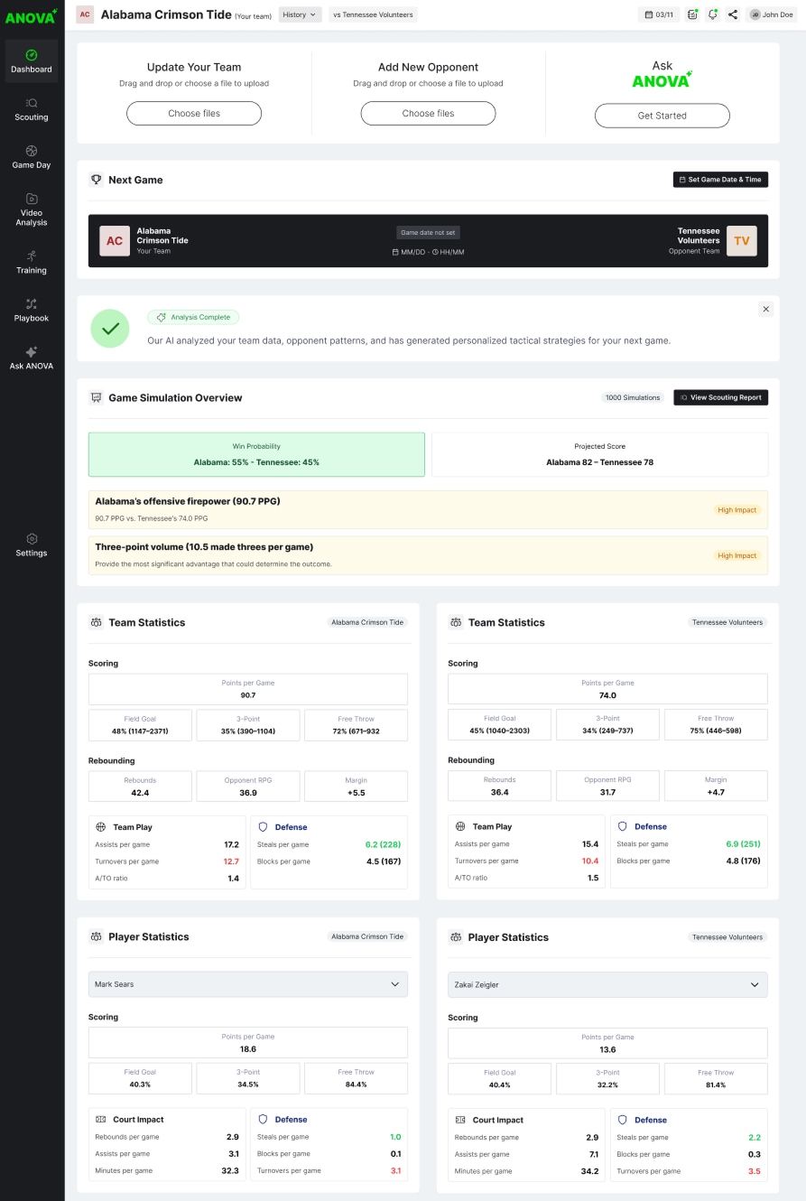Click the Game Simulation Overview icon

coord(97,397)
